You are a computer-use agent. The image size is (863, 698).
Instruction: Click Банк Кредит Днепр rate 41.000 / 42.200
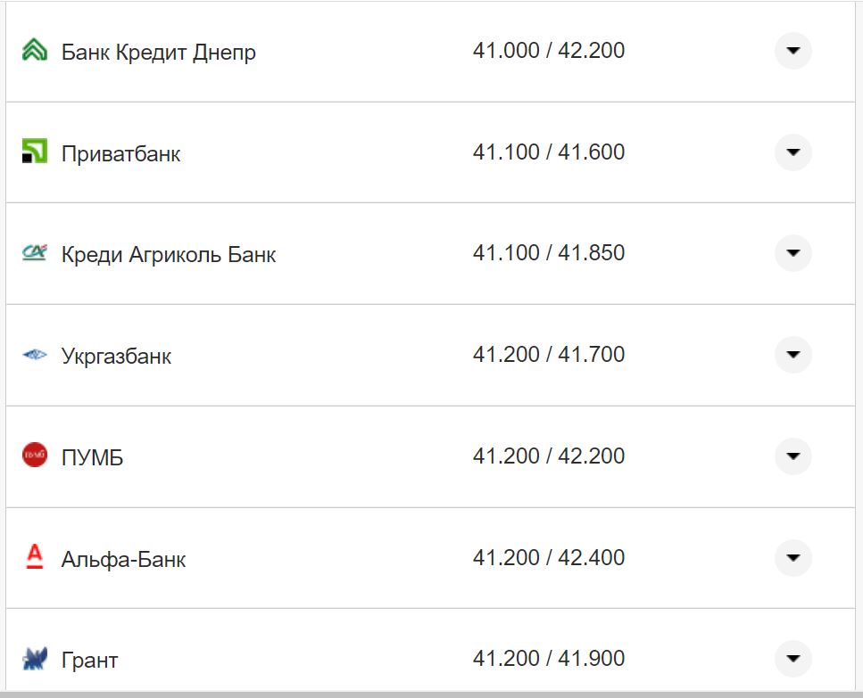(x=548, y=51)
